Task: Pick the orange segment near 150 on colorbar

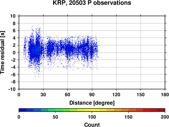Action: 128,110
